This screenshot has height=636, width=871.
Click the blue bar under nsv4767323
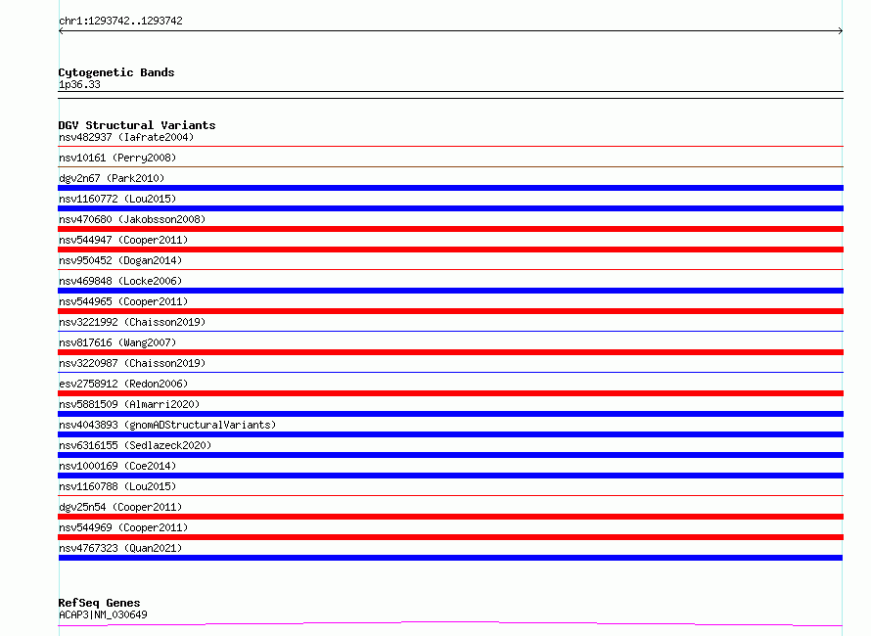point(450,558)
